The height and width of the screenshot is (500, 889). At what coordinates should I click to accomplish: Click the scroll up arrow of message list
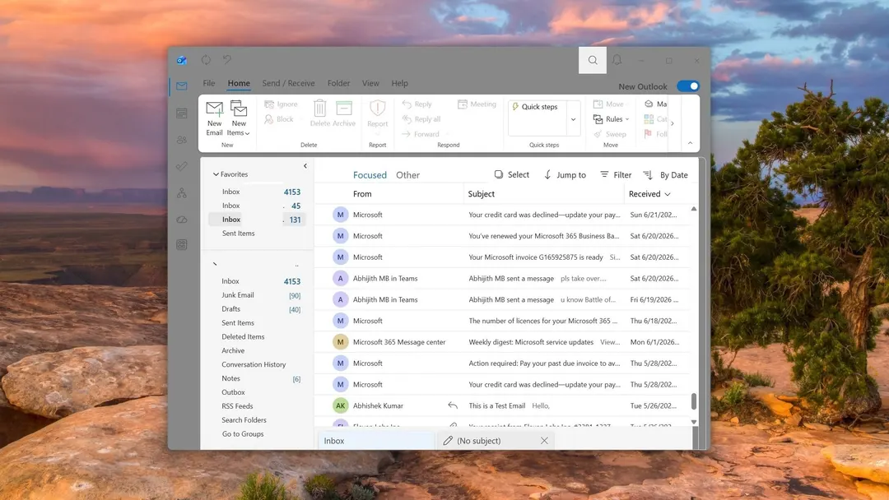click(693, 209)
